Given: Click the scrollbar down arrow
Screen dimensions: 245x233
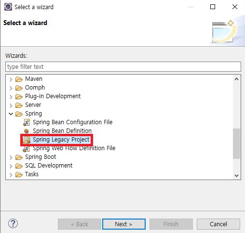Looking at the screenshot, I should (x=236, y=175).
